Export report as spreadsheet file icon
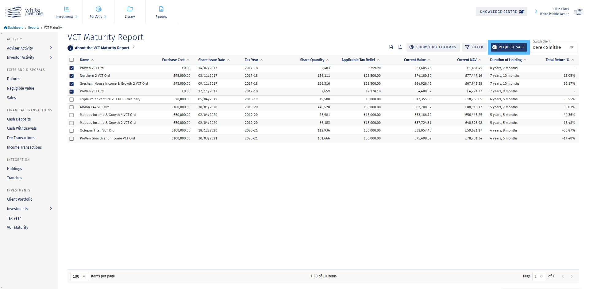The image size is (589, 289). 391,47
